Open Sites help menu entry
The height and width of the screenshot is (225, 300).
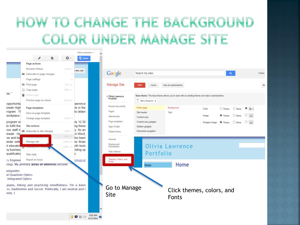[x=31, y=154]
